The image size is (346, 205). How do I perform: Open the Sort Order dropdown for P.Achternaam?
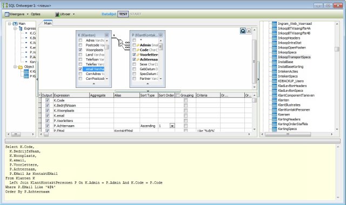pos(172,126)
